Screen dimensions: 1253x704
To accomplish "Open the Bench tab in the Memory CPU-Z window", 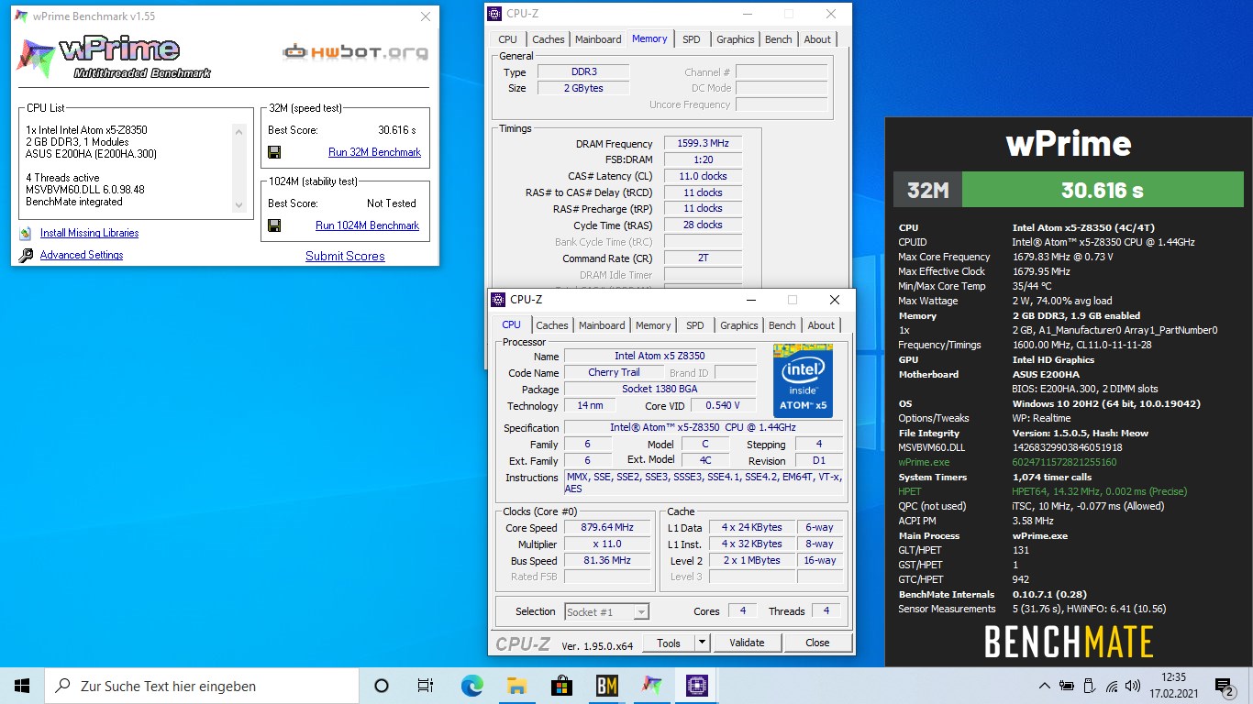I will click(779, 39).
